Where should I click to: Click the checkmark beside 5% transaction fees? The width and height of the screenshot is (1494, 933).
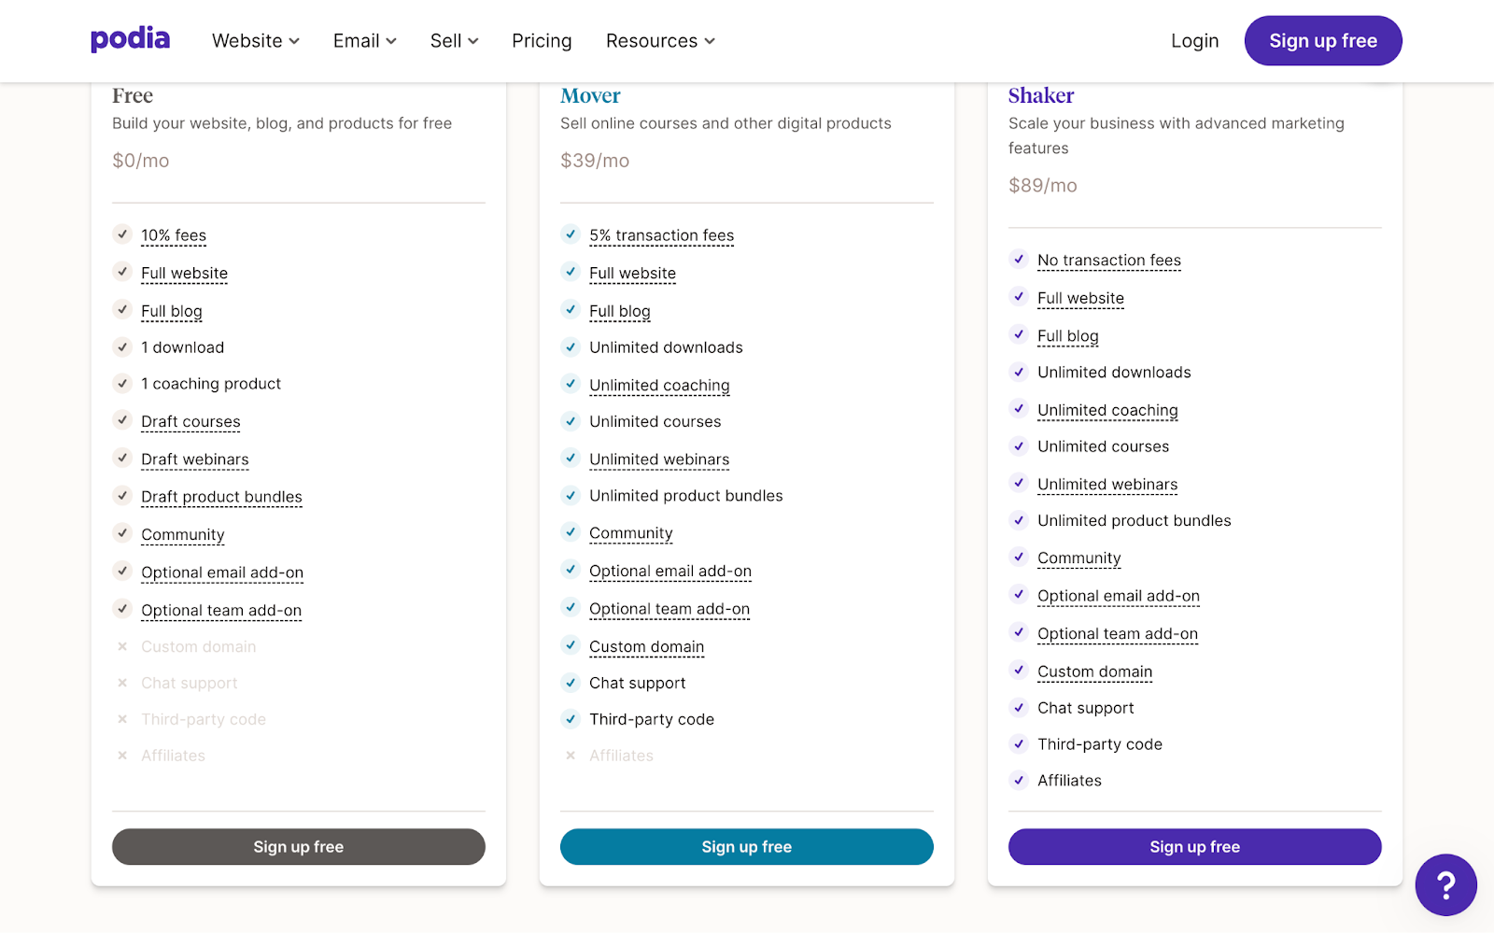point(571,234)
